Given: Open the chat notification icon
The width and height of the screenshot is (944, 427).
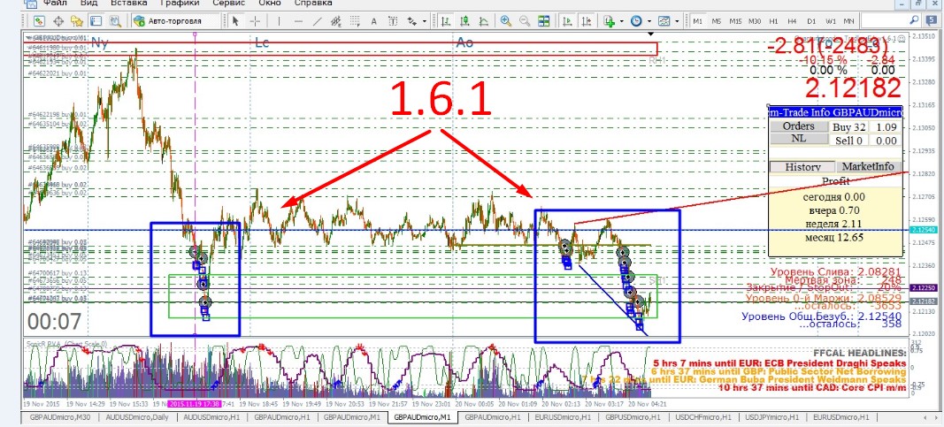Looking at the screenshot, I should 931,20.
